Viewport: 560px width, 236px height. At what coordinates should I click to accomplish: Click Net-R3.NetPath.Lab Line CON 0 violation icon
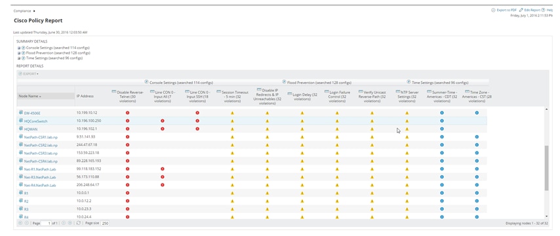pos(163,177)
